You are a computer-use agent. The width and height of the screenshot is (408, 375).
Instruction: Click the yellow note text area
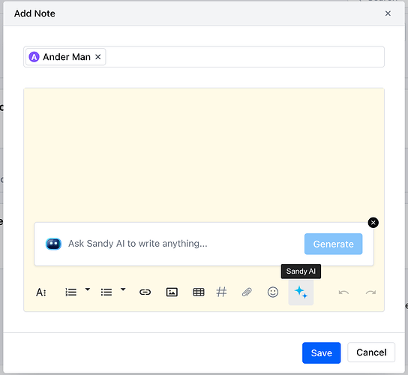[204, 154]
